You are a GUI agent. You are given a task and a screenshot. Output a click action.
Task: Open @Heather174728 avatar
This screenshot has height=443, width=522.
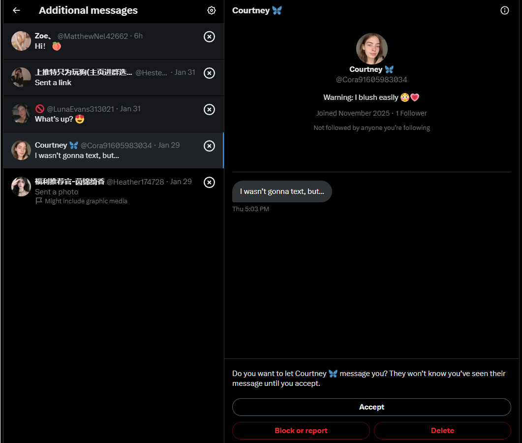coord(21,187)
